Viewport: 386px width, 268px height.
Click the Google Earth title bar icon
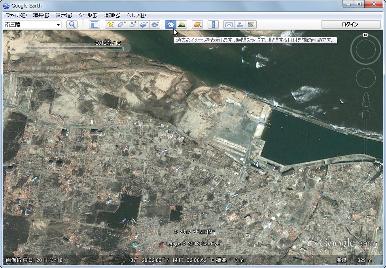click(7, 6)
